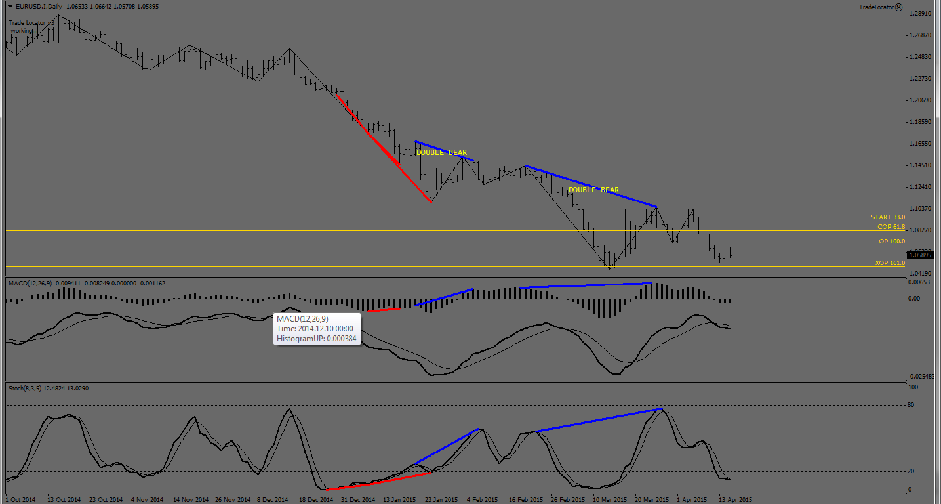Select the red divergence line in the Stochastic panel

[378, 481]
